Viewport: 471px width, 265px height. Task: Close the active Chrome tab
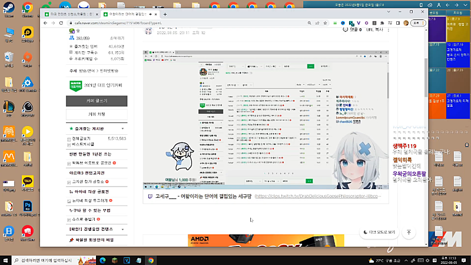[x=155, y=14]
